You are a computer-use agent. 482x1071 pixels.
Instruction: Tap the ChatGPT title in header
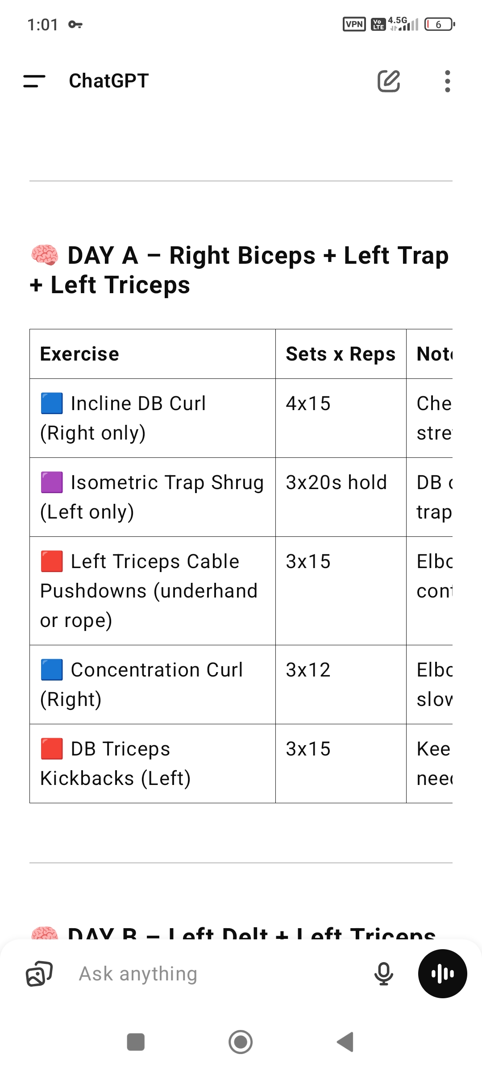coord(108,81)
